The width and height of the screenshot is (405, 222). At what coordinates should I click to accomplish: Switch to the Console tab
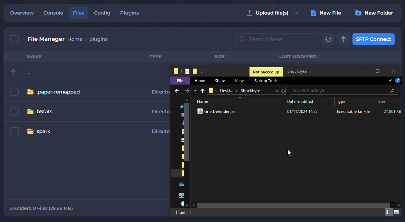53,13
